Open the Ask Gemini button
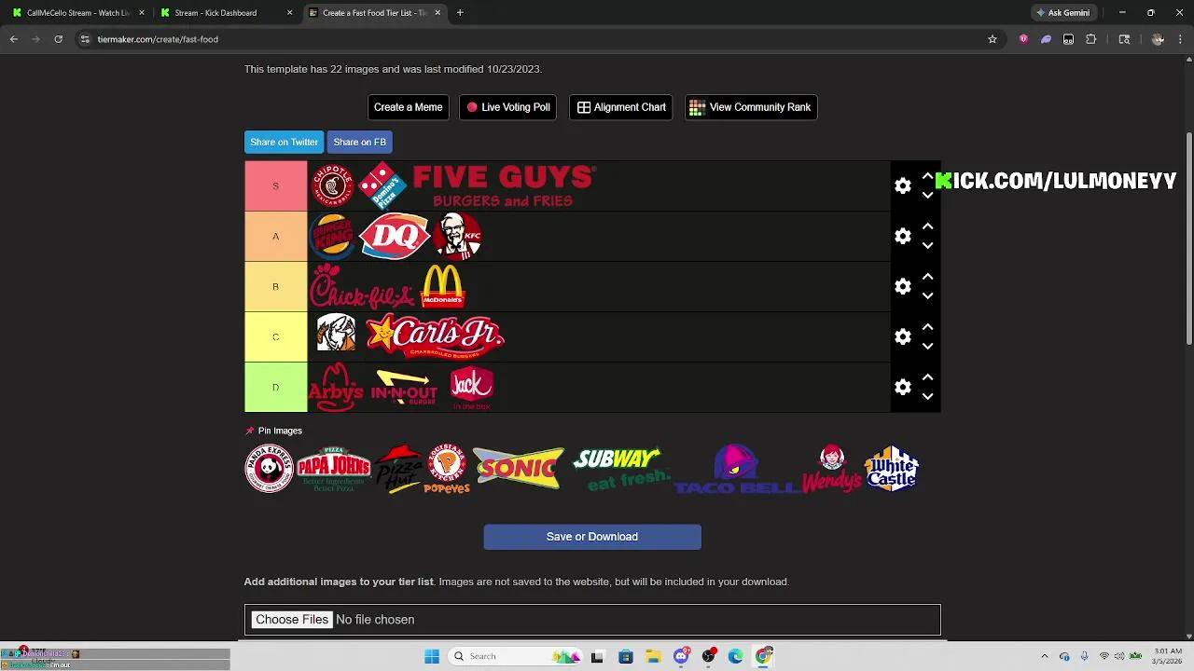The height and width of the screenshot is (671, 1194). tap(1062, 13)
